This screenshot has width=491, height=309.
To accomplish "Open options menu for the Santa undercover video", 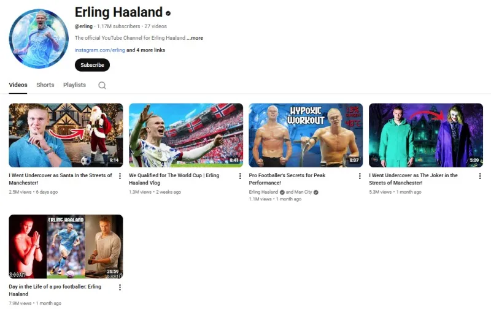I will [120, 176].
